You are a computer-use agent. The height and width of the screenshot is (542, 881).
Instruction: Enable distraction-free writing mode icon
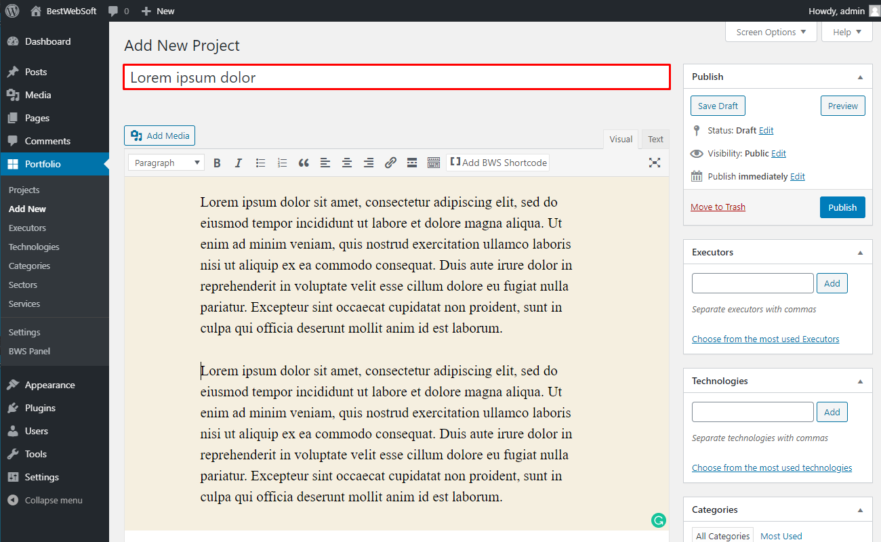pos(654,163)
